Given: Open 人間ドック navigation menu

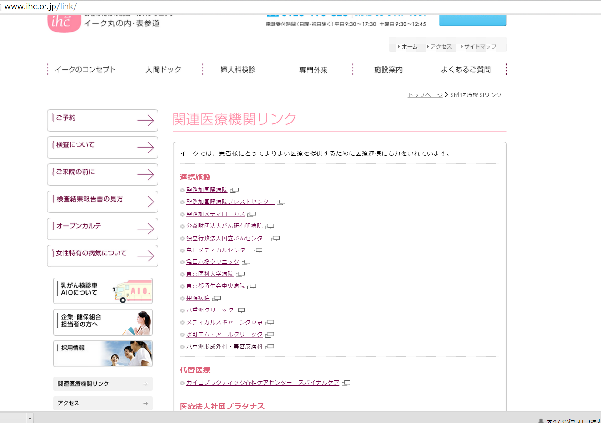Looking at the screenshot, I should [163, 70].
